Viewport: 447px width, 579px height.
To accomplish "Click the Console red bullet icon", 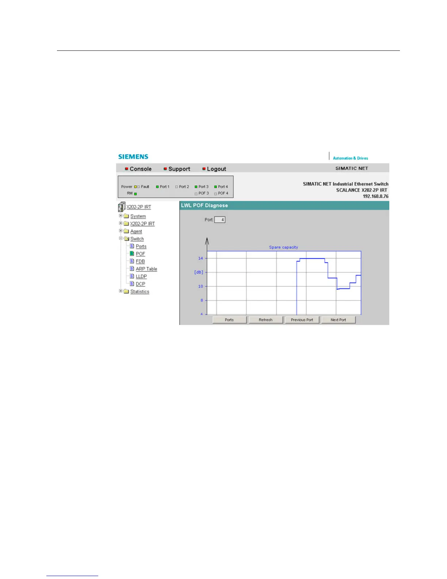I will (127, 169).
